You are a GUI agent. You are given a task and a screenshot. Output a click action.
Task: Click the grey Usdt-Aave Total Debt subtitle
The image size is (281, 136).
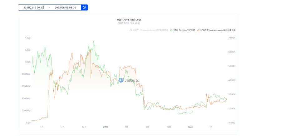[129, 23]
